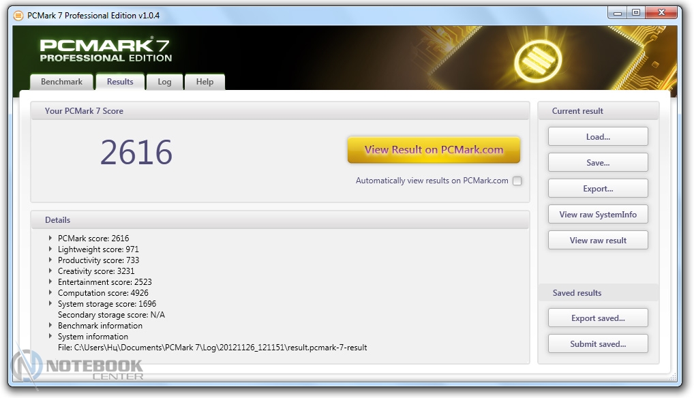Viewport: 694px width, 398px height.
Task: Expand the PCMark score details
Action: point(51,239)
